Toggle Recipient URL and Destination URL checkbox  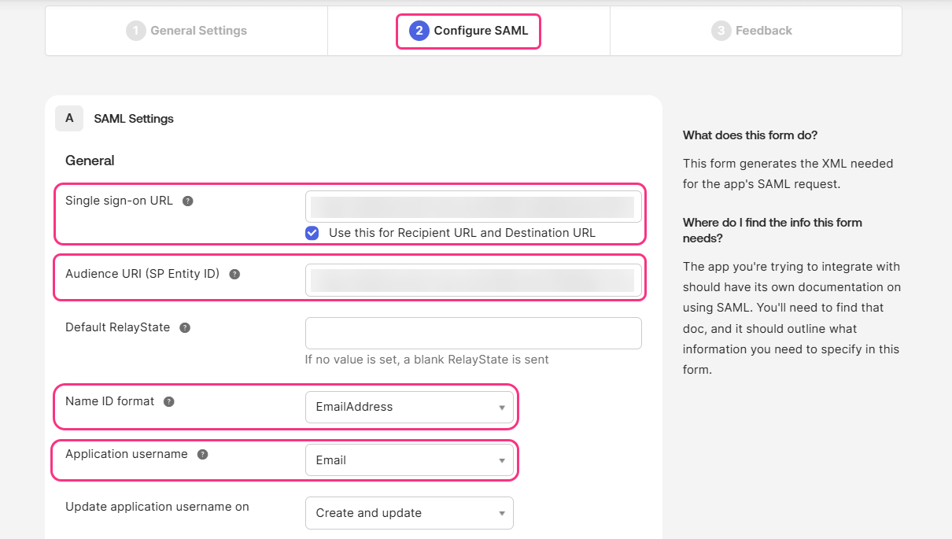click(312, 233)
